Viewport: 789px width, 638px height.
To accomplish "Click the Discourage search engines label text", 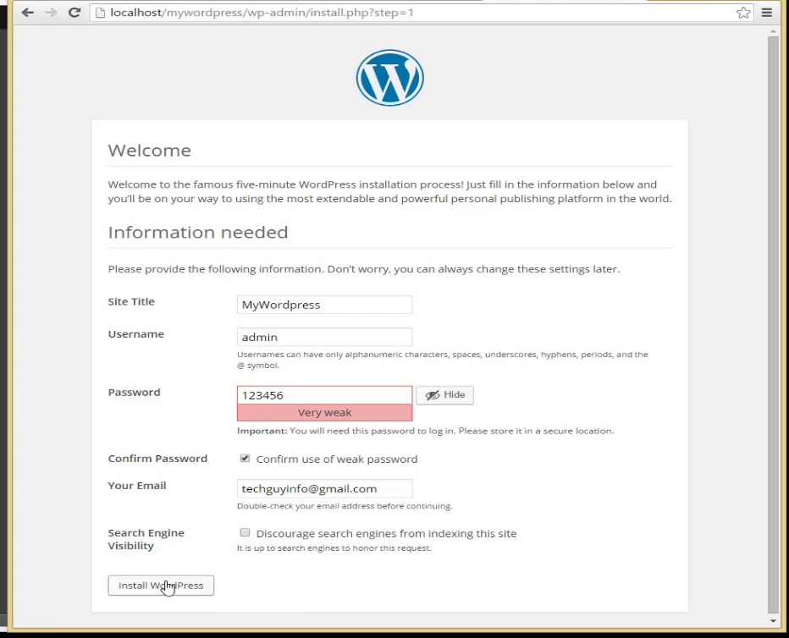I will [386, 533].
